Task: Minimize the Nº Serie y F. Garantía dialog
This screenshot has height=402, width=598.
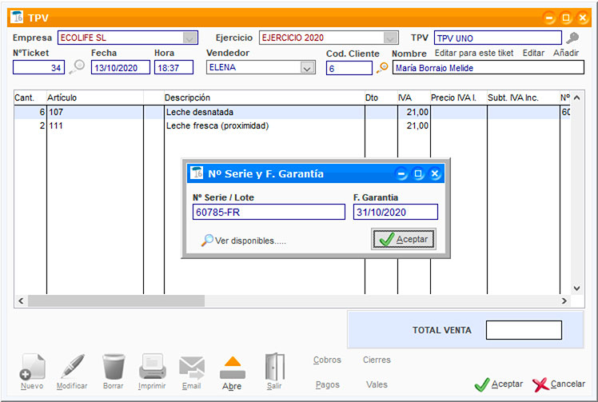Action: (x=401, y=174)
